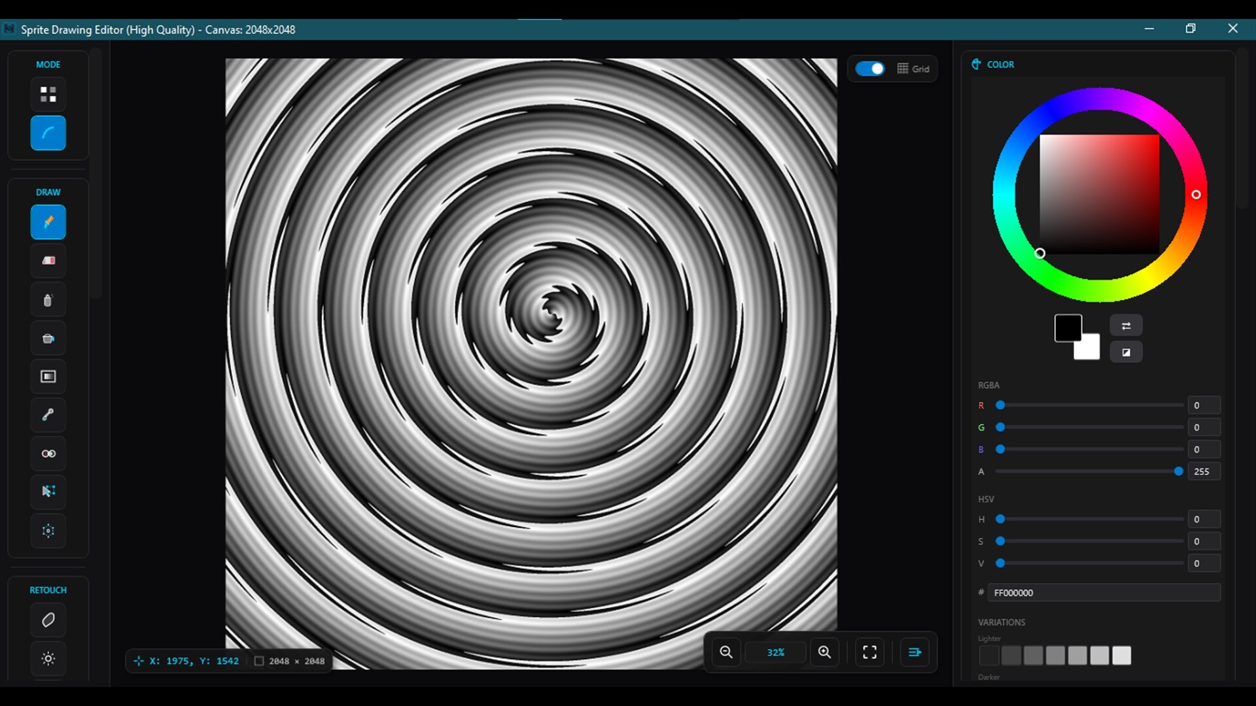Viewport: 1256px width, 706px height.
Task: Click the canvas size icon beside 2048 × 2048
Action: click(259, 661)
